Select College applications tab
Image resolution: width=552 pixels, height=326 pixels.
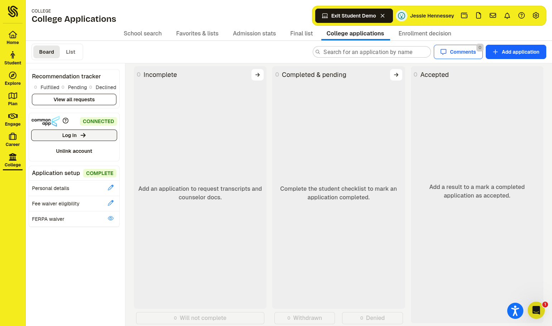pos(355,33)
